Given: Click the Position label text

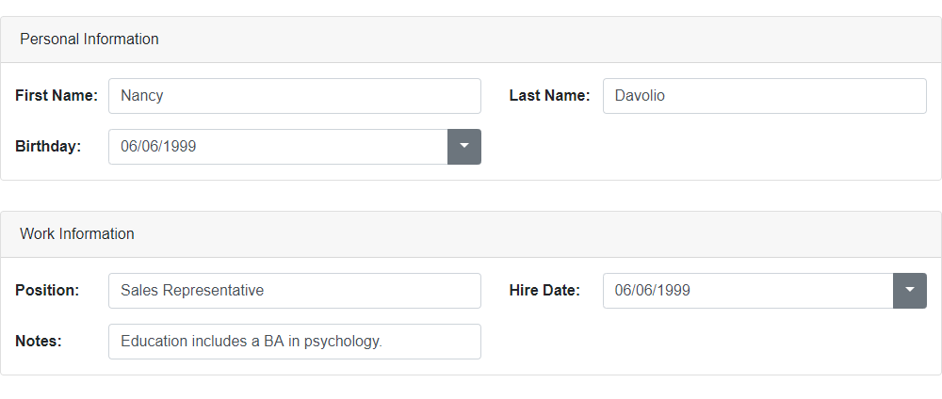Looking at the screenshot, I should 47,291.
